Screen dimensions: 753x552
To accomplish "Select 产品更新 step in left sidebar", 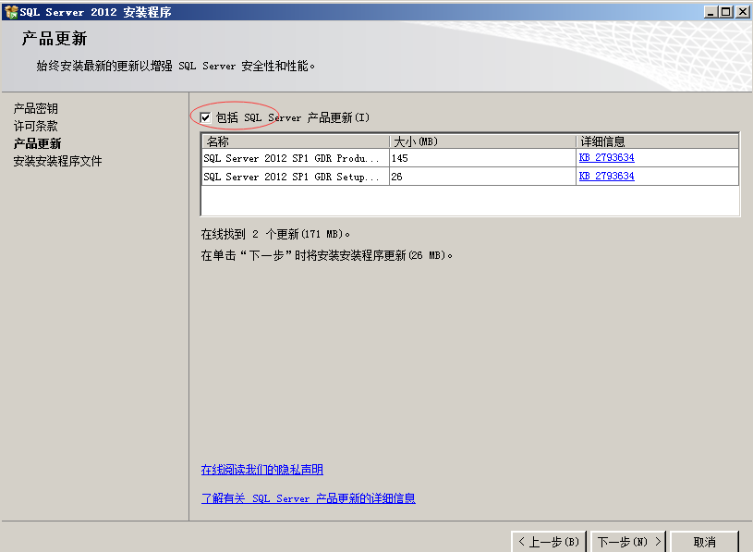I will coord(38,143).
